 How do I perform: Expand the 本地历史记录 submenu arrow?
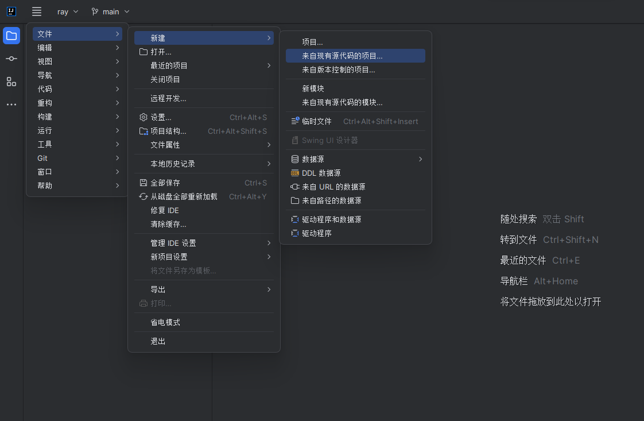pos(269,164)
